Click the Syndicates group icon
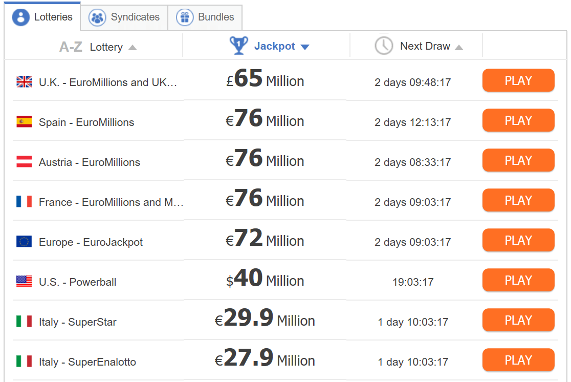Screen dimensions: 571x382 (97, 17)
